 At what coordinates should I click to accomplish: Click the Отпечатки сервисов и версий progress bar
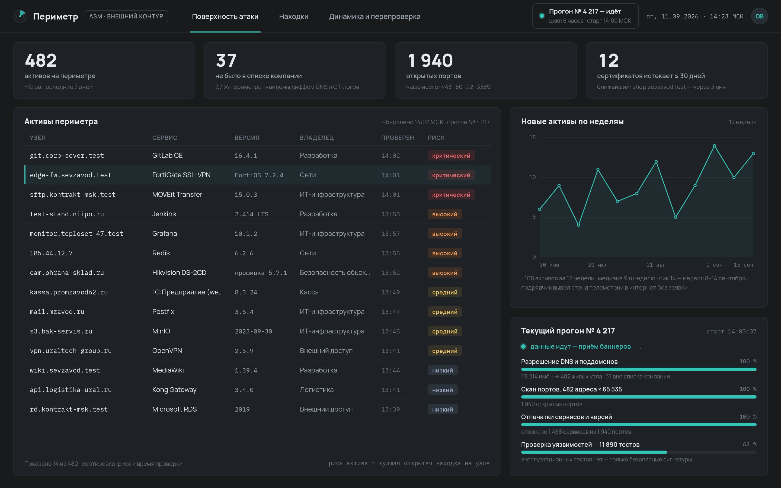point(639,425)
